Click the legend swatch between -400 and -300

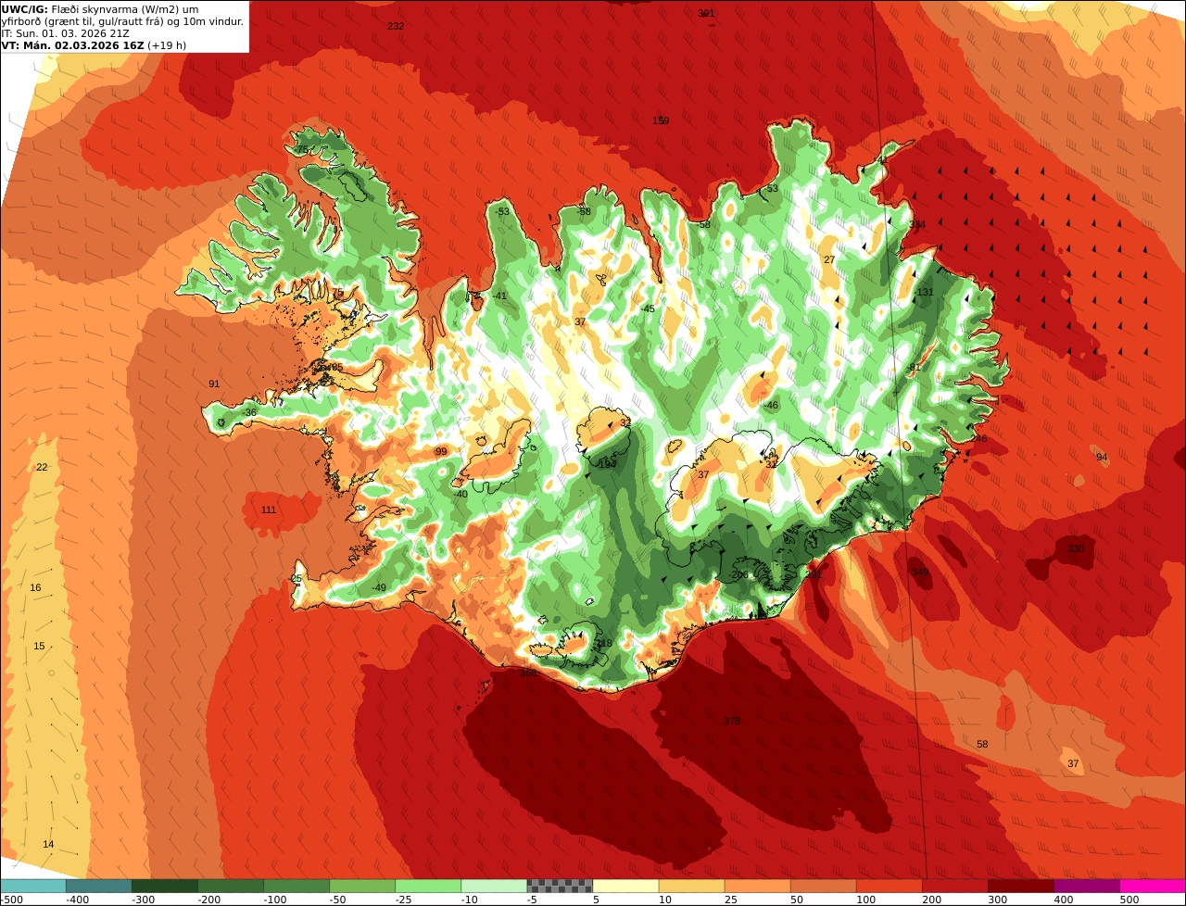(x=98, y=886)
